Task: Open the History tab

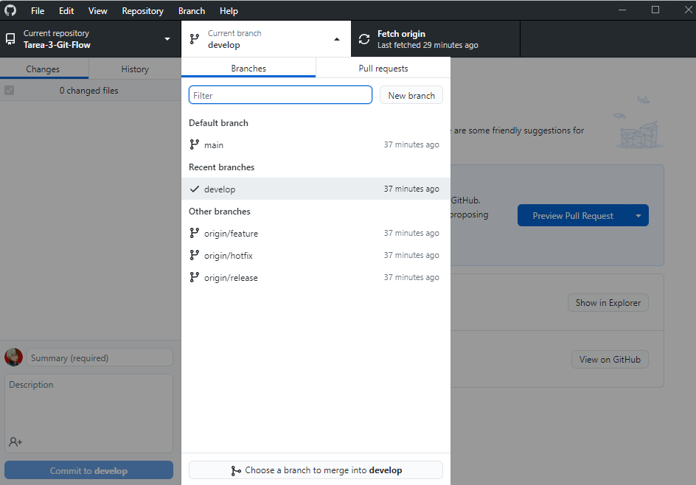Action: [x=135, y=69]
